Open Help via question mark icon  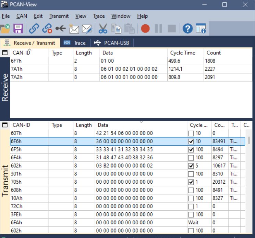(x=187, y=28)
